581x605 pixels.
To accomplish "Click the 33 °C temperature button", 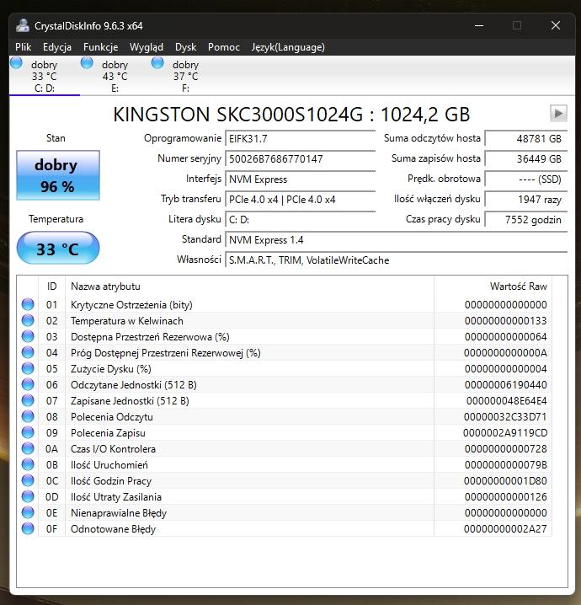I will click(57, 249).
